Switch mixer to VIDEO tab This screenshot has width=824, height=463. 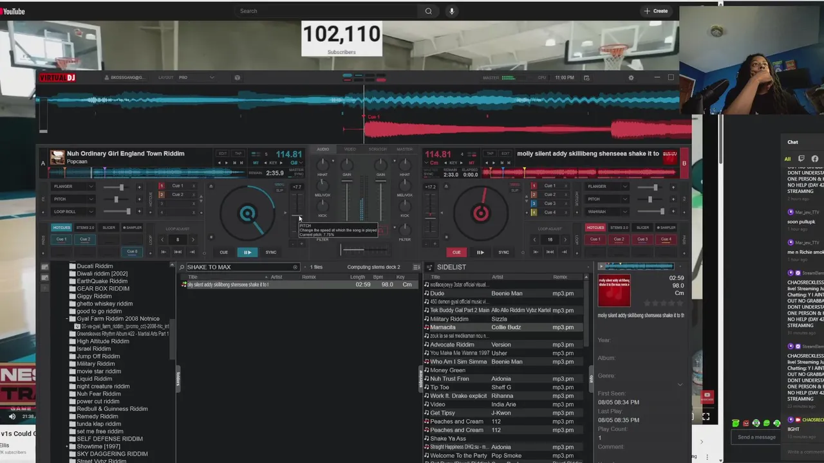pyautogui.click(x=350, y=149)
